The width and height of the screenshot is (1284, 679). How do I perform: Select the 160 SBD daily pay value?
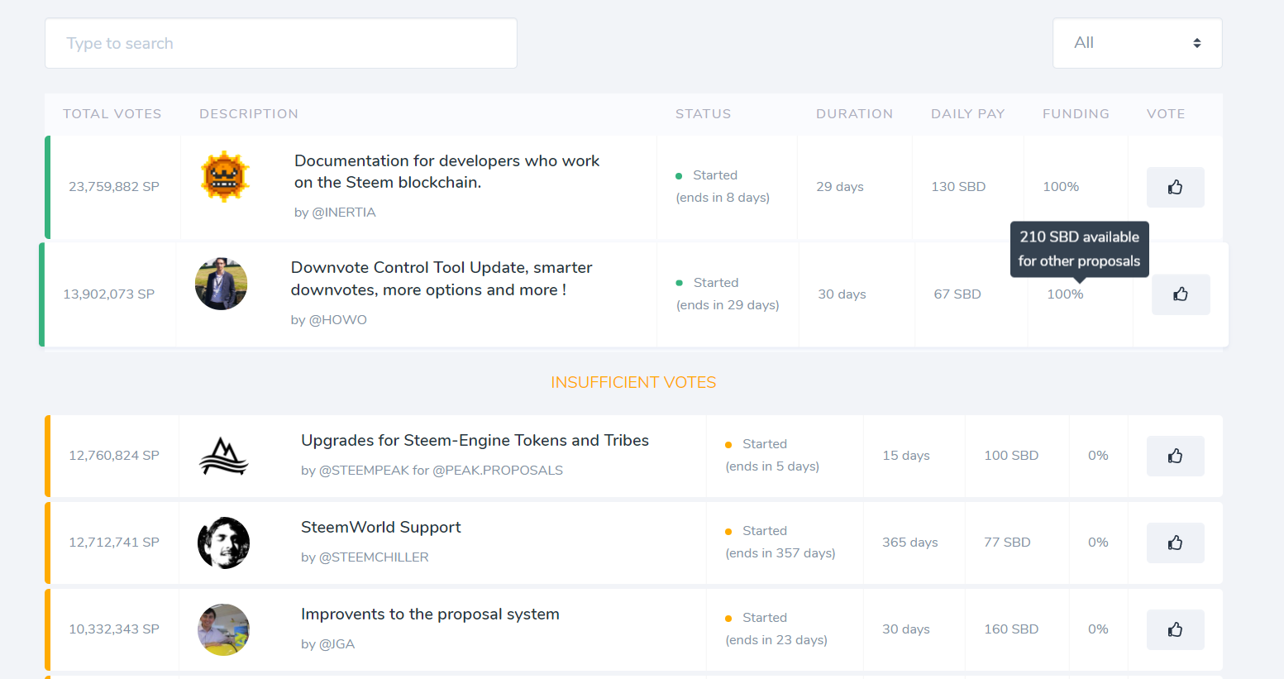(x=1011, y=629)
